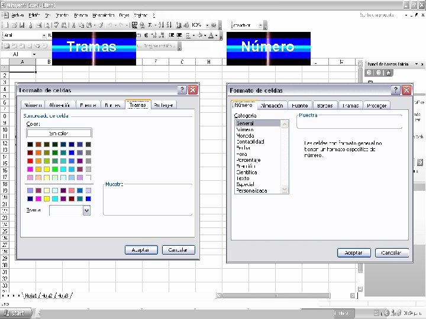Click the Copy icon in toolbar
The height and width of the screenshot is (319, 426).
click(x=81, y=25)
